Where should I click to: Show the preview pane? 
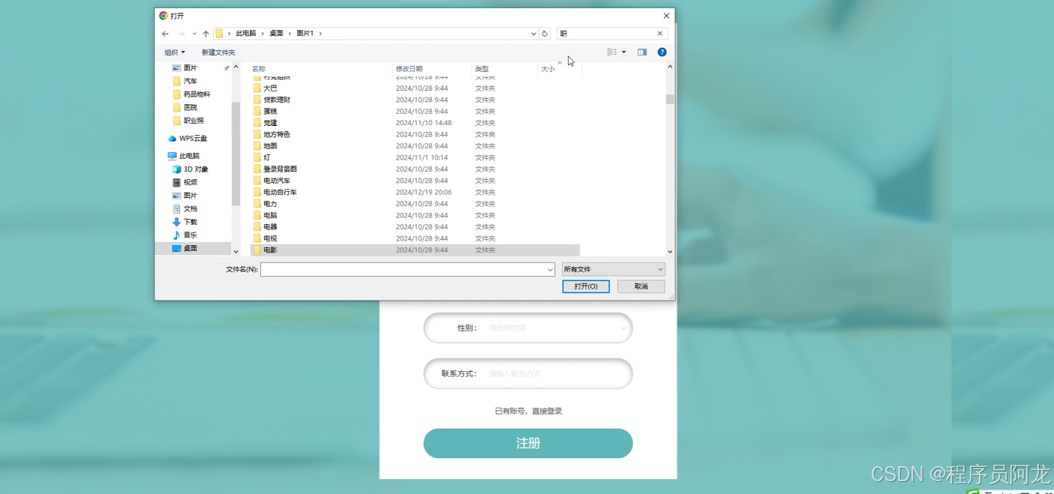click(642, 52)
